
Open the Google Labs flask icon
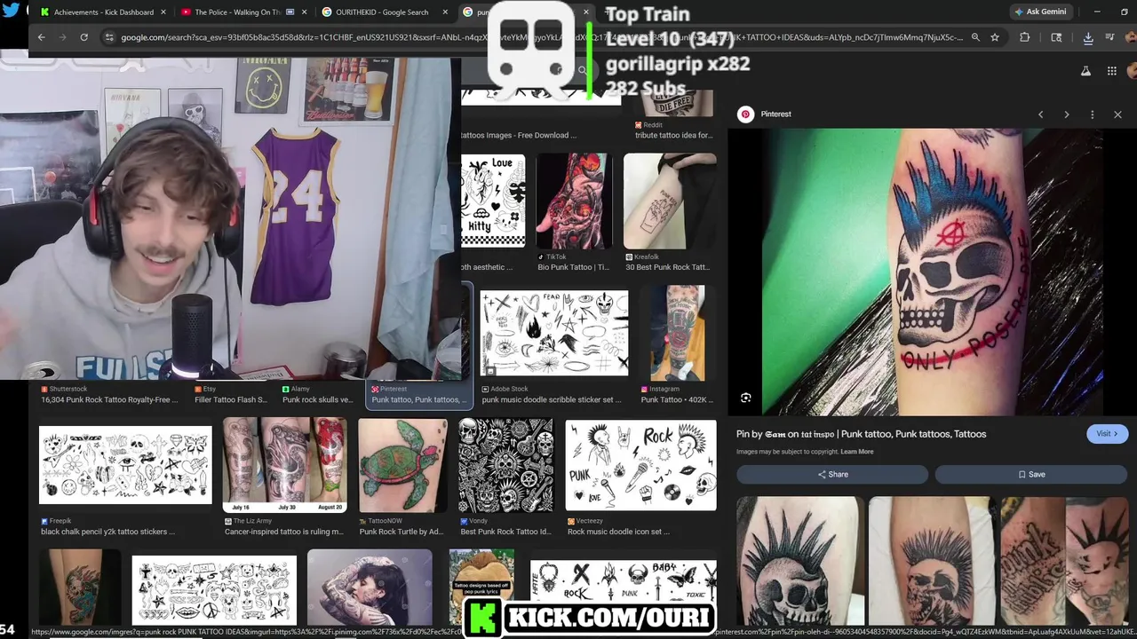(x=1085, y=71)
